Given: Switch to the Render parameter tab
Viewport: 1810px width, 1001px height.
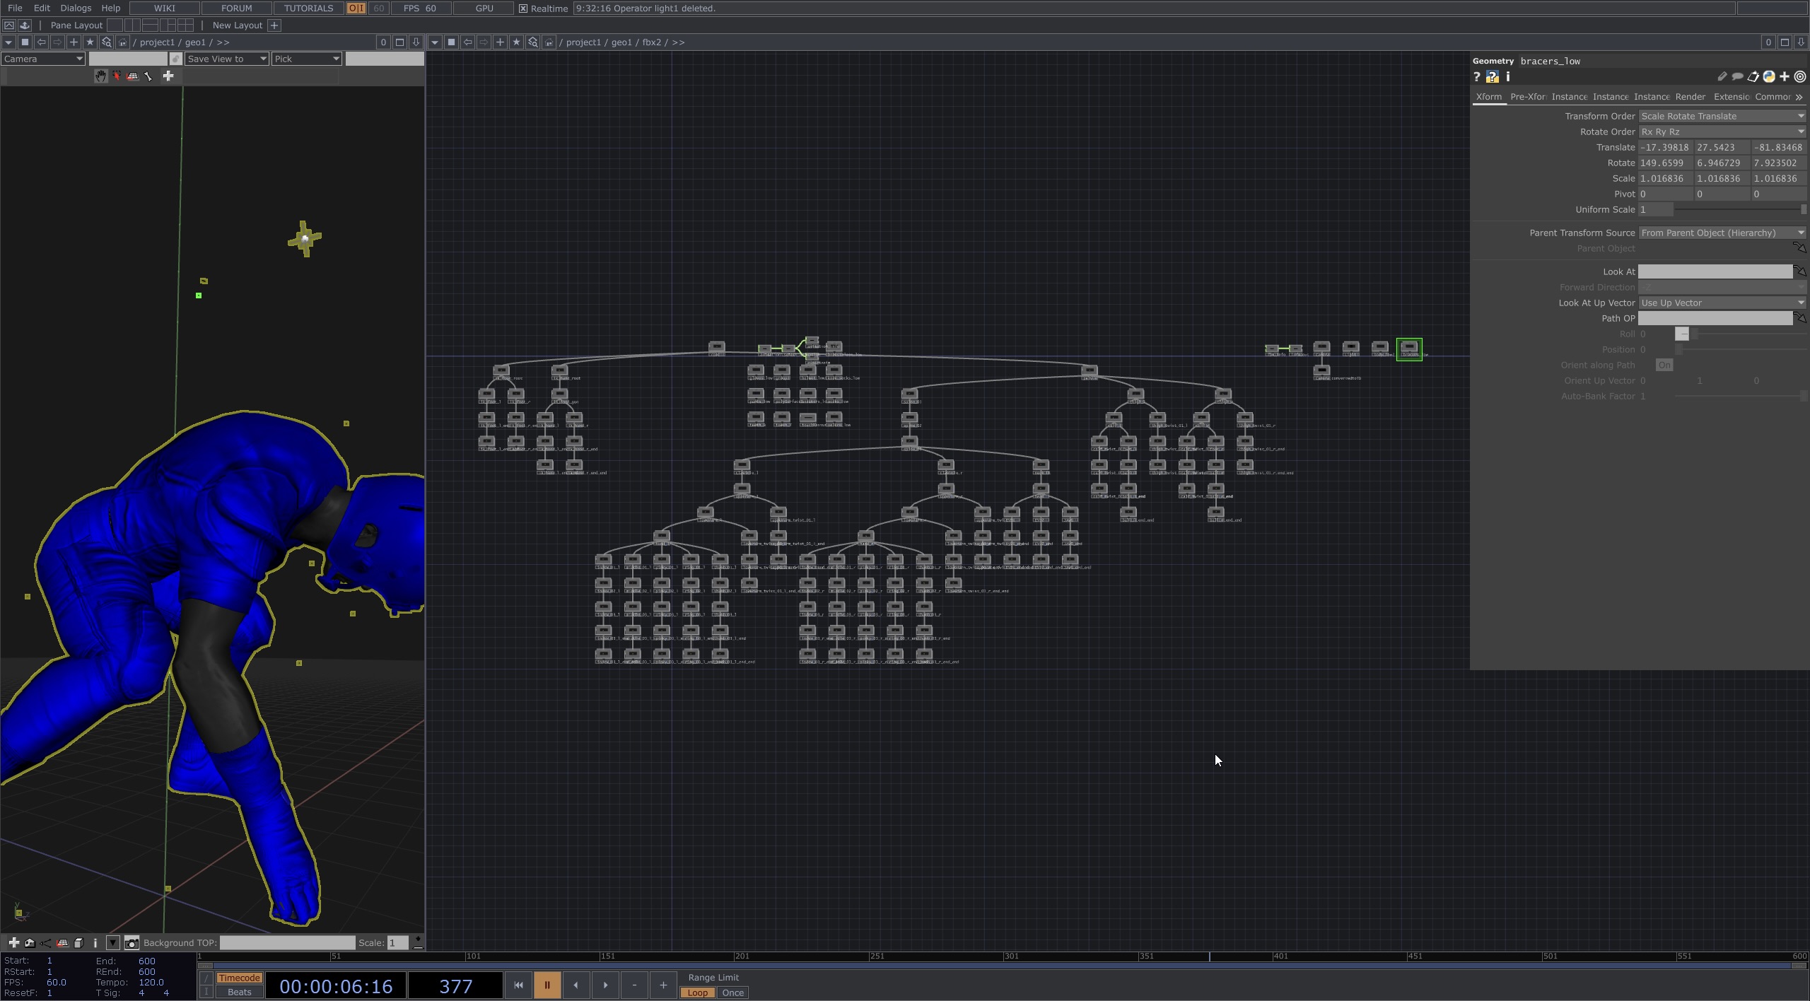Looking at the screenshot, I should tap(1690, 97).
